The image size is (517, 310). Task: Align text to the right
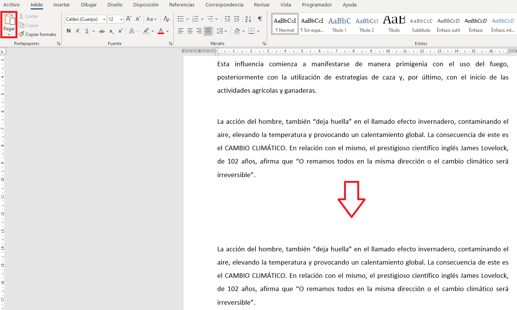point(199,31)
